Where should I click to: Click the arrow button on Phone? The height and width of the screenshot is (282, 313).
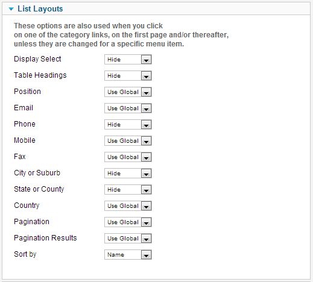click(146, 125)
